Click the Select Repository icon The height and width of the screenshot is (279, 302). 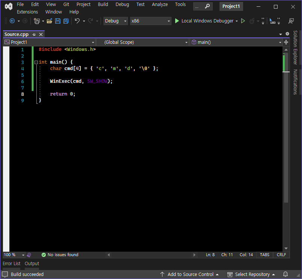[230, 275]
